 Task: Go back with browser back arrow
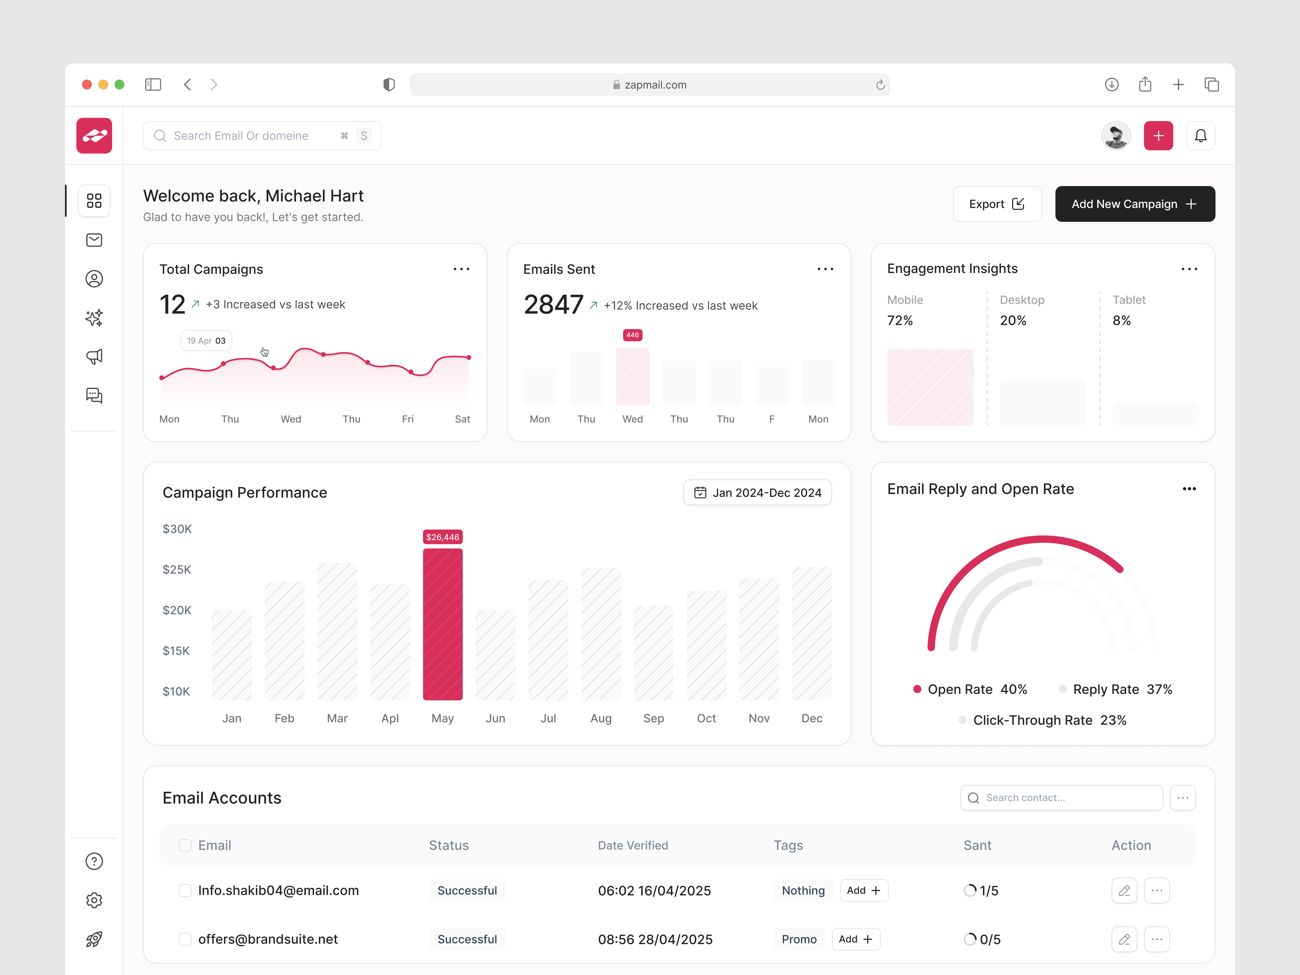[187, 84]
